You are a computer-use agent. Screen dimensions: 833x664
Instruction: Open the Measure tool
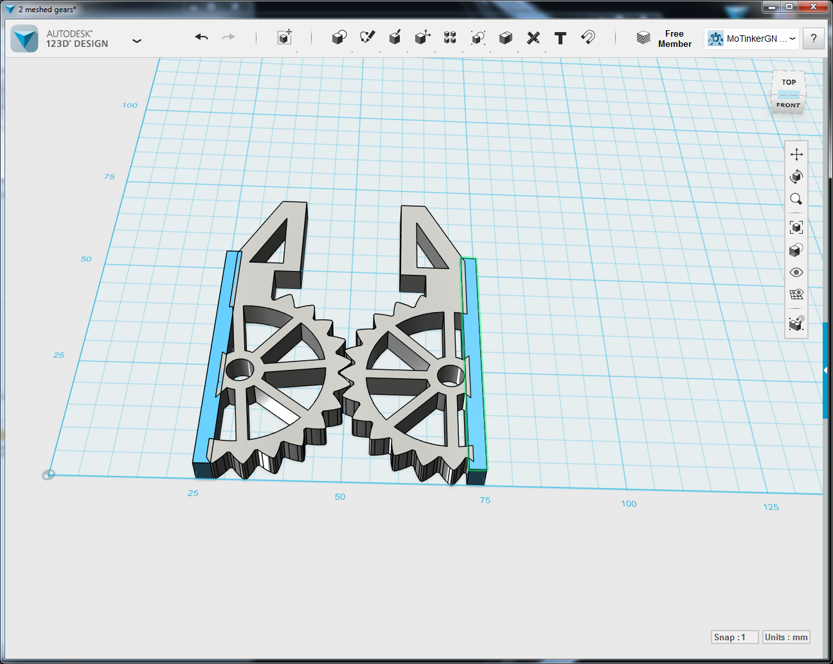coord(533,37)
